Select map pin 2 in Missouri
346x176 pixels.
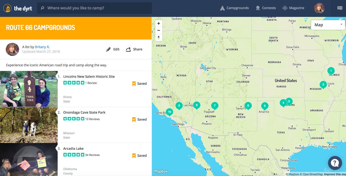(x=323, y=84)
